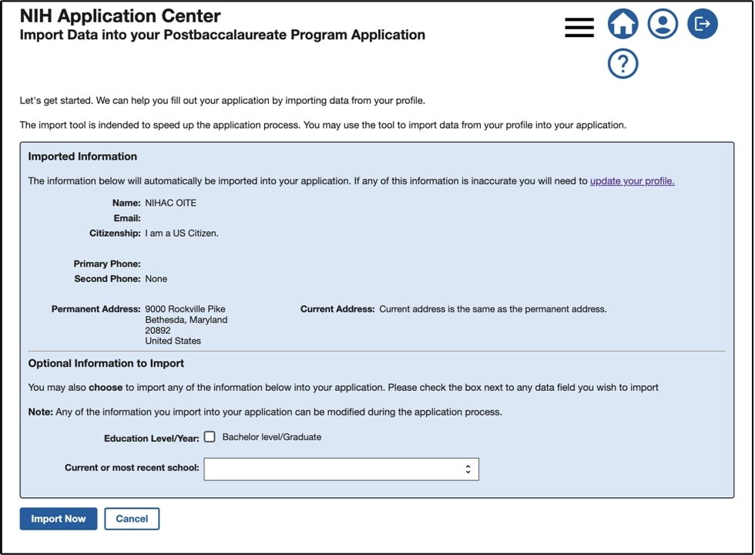Image resolution: width=755 pixels, height=555 pixels.
Task: Follow the "update your profile" link
Action: pyautogui.click(x=632, y=181)
